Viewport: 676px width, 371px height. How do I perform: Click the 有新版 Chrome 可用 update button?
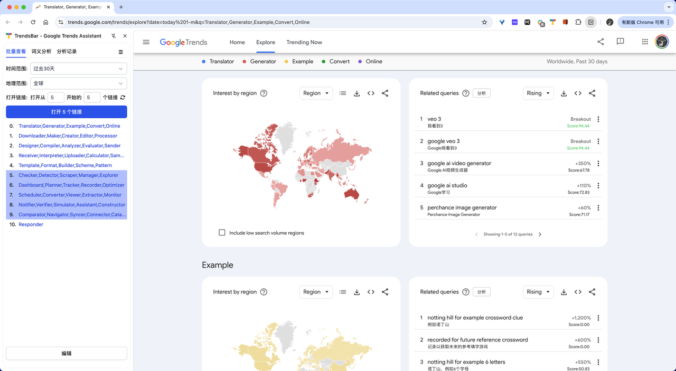pyautogui.click(x=645, y=22)
